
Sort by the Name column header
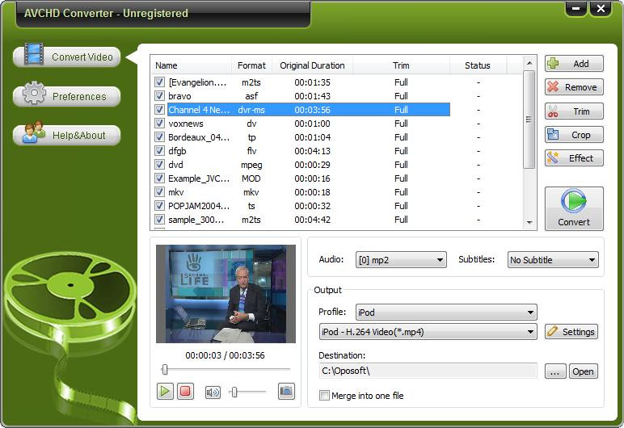click(191, 65)
